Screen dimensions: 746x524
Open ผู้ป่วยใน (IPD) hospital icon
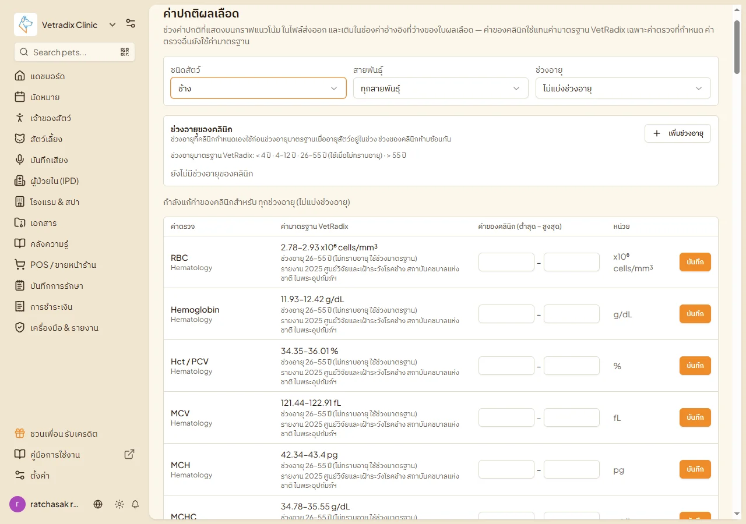pyautogui.click(x=20, y=181)
